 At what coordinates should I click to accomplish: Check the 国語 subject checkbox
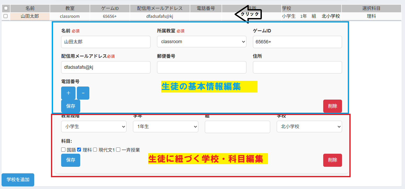pos(63,150)
